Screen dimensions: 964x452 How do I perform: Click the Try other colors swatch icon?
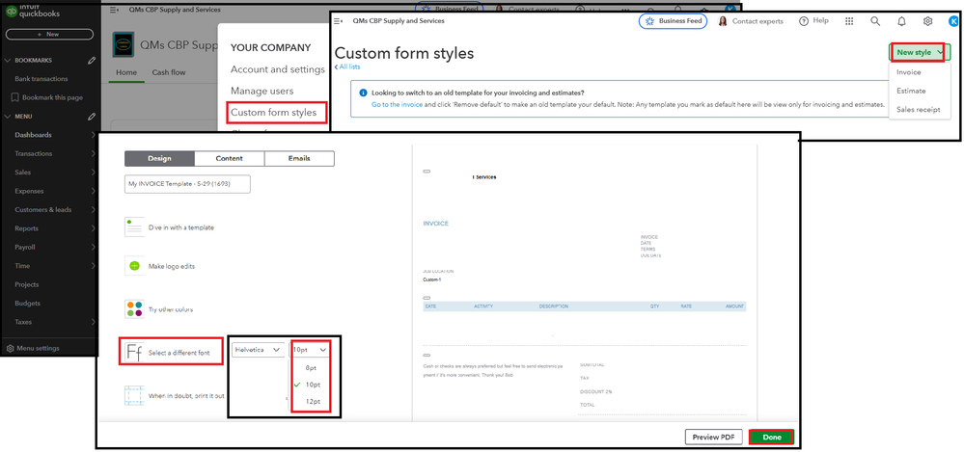134,309
